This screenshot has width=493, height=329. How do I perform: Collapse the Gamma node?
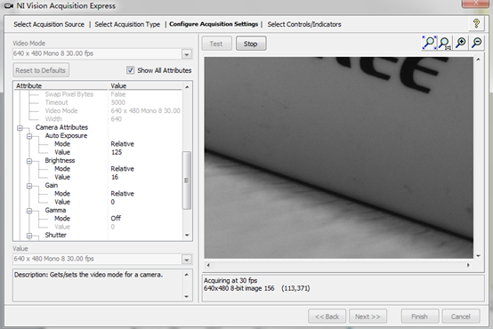29,211
